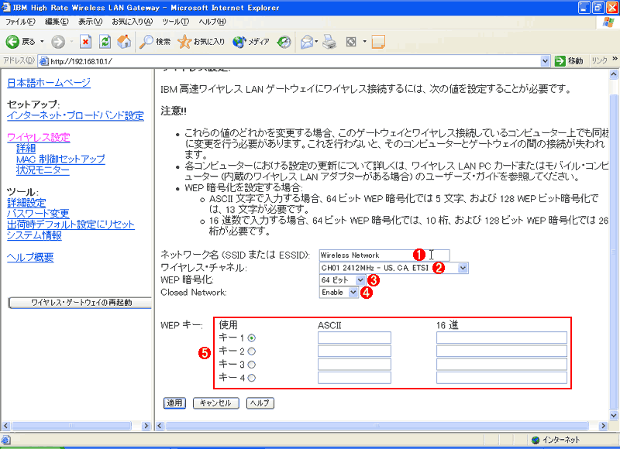Open the 状況モニター link
The height and width of the screenshot is (449, 620).
(x=43, y=170)
